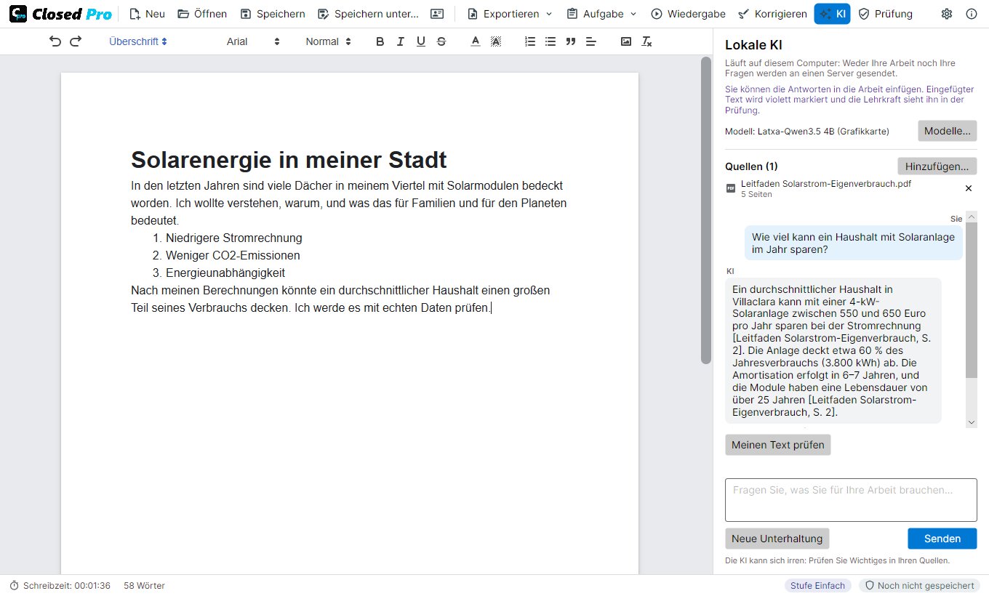This screenshot has height=596, width=989.
Task: Click the Senden button
Action: 942,539
